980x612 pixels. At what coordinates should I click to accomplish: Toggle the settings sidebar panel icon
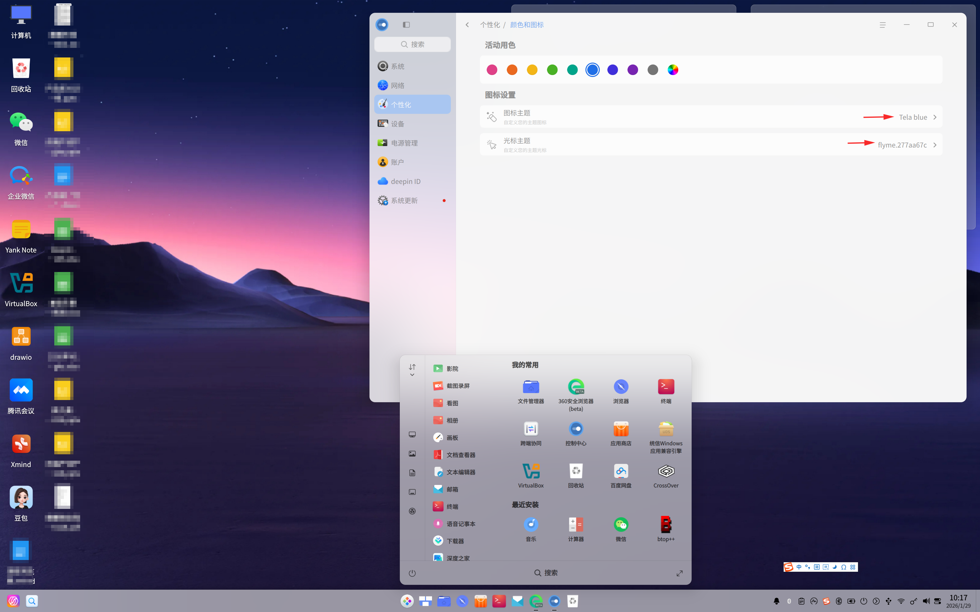406,25
